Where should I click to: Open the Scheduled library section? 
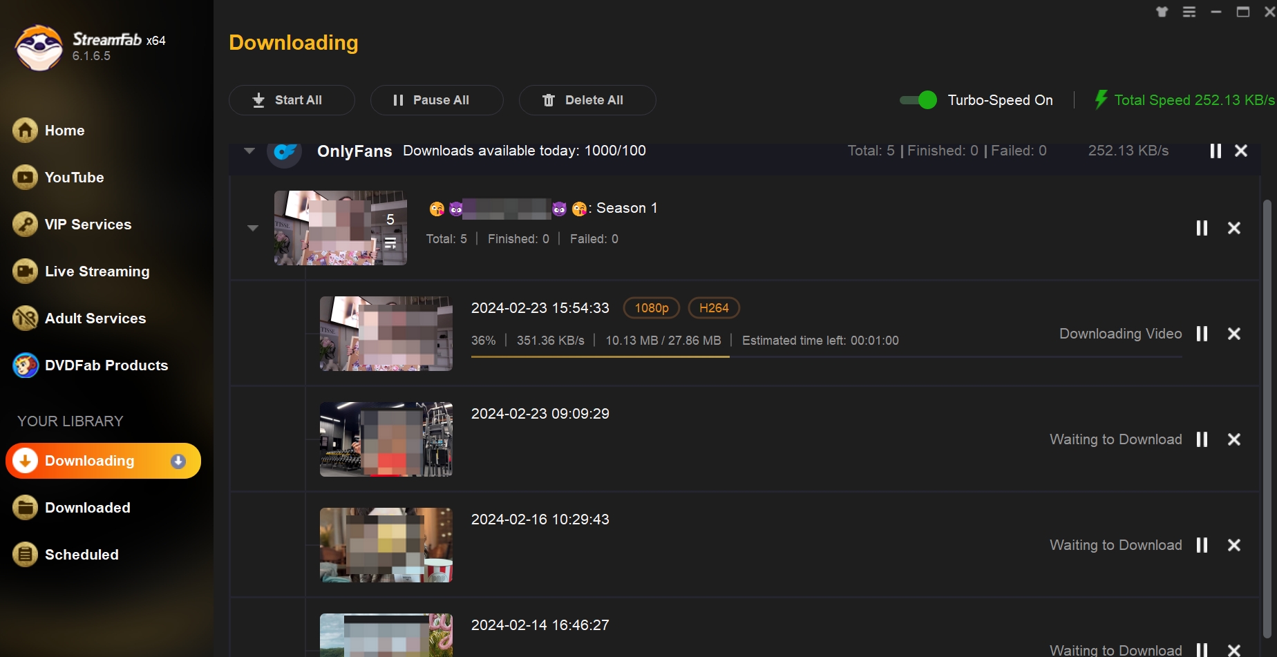[82, 555]
